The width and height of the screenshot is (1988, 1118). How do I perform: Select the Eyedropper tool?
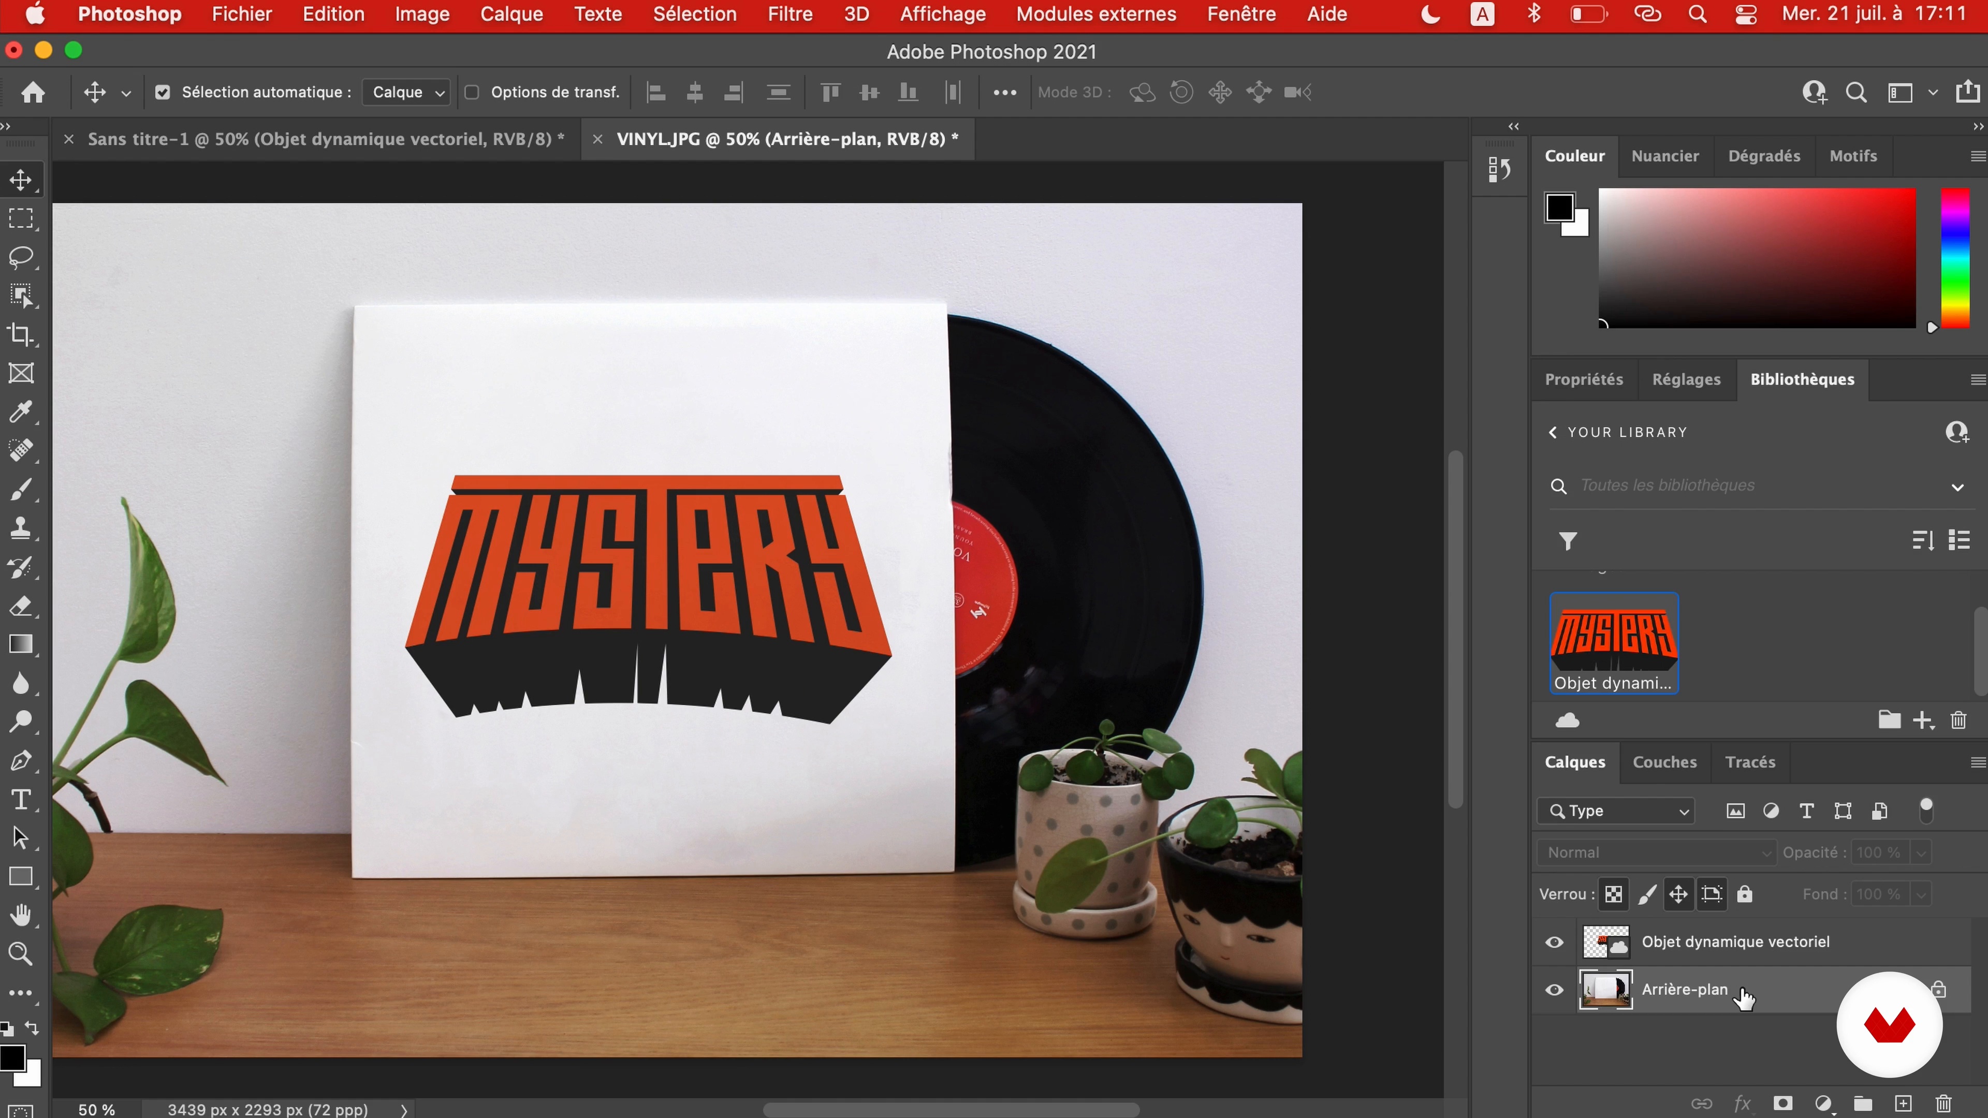21,412
